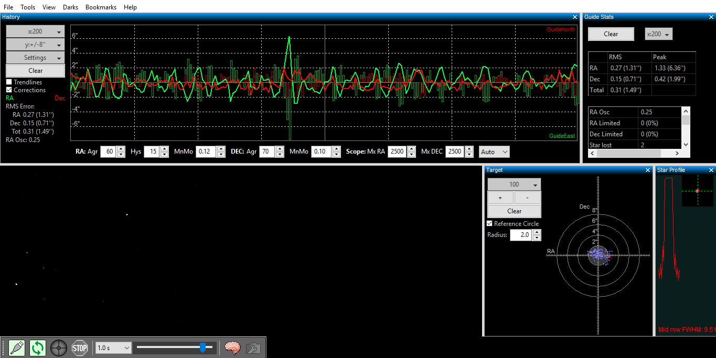The width and height of the screenshot is (716, 358).
Task: Click the plus zoom button in Target panel
Action: 500,198
